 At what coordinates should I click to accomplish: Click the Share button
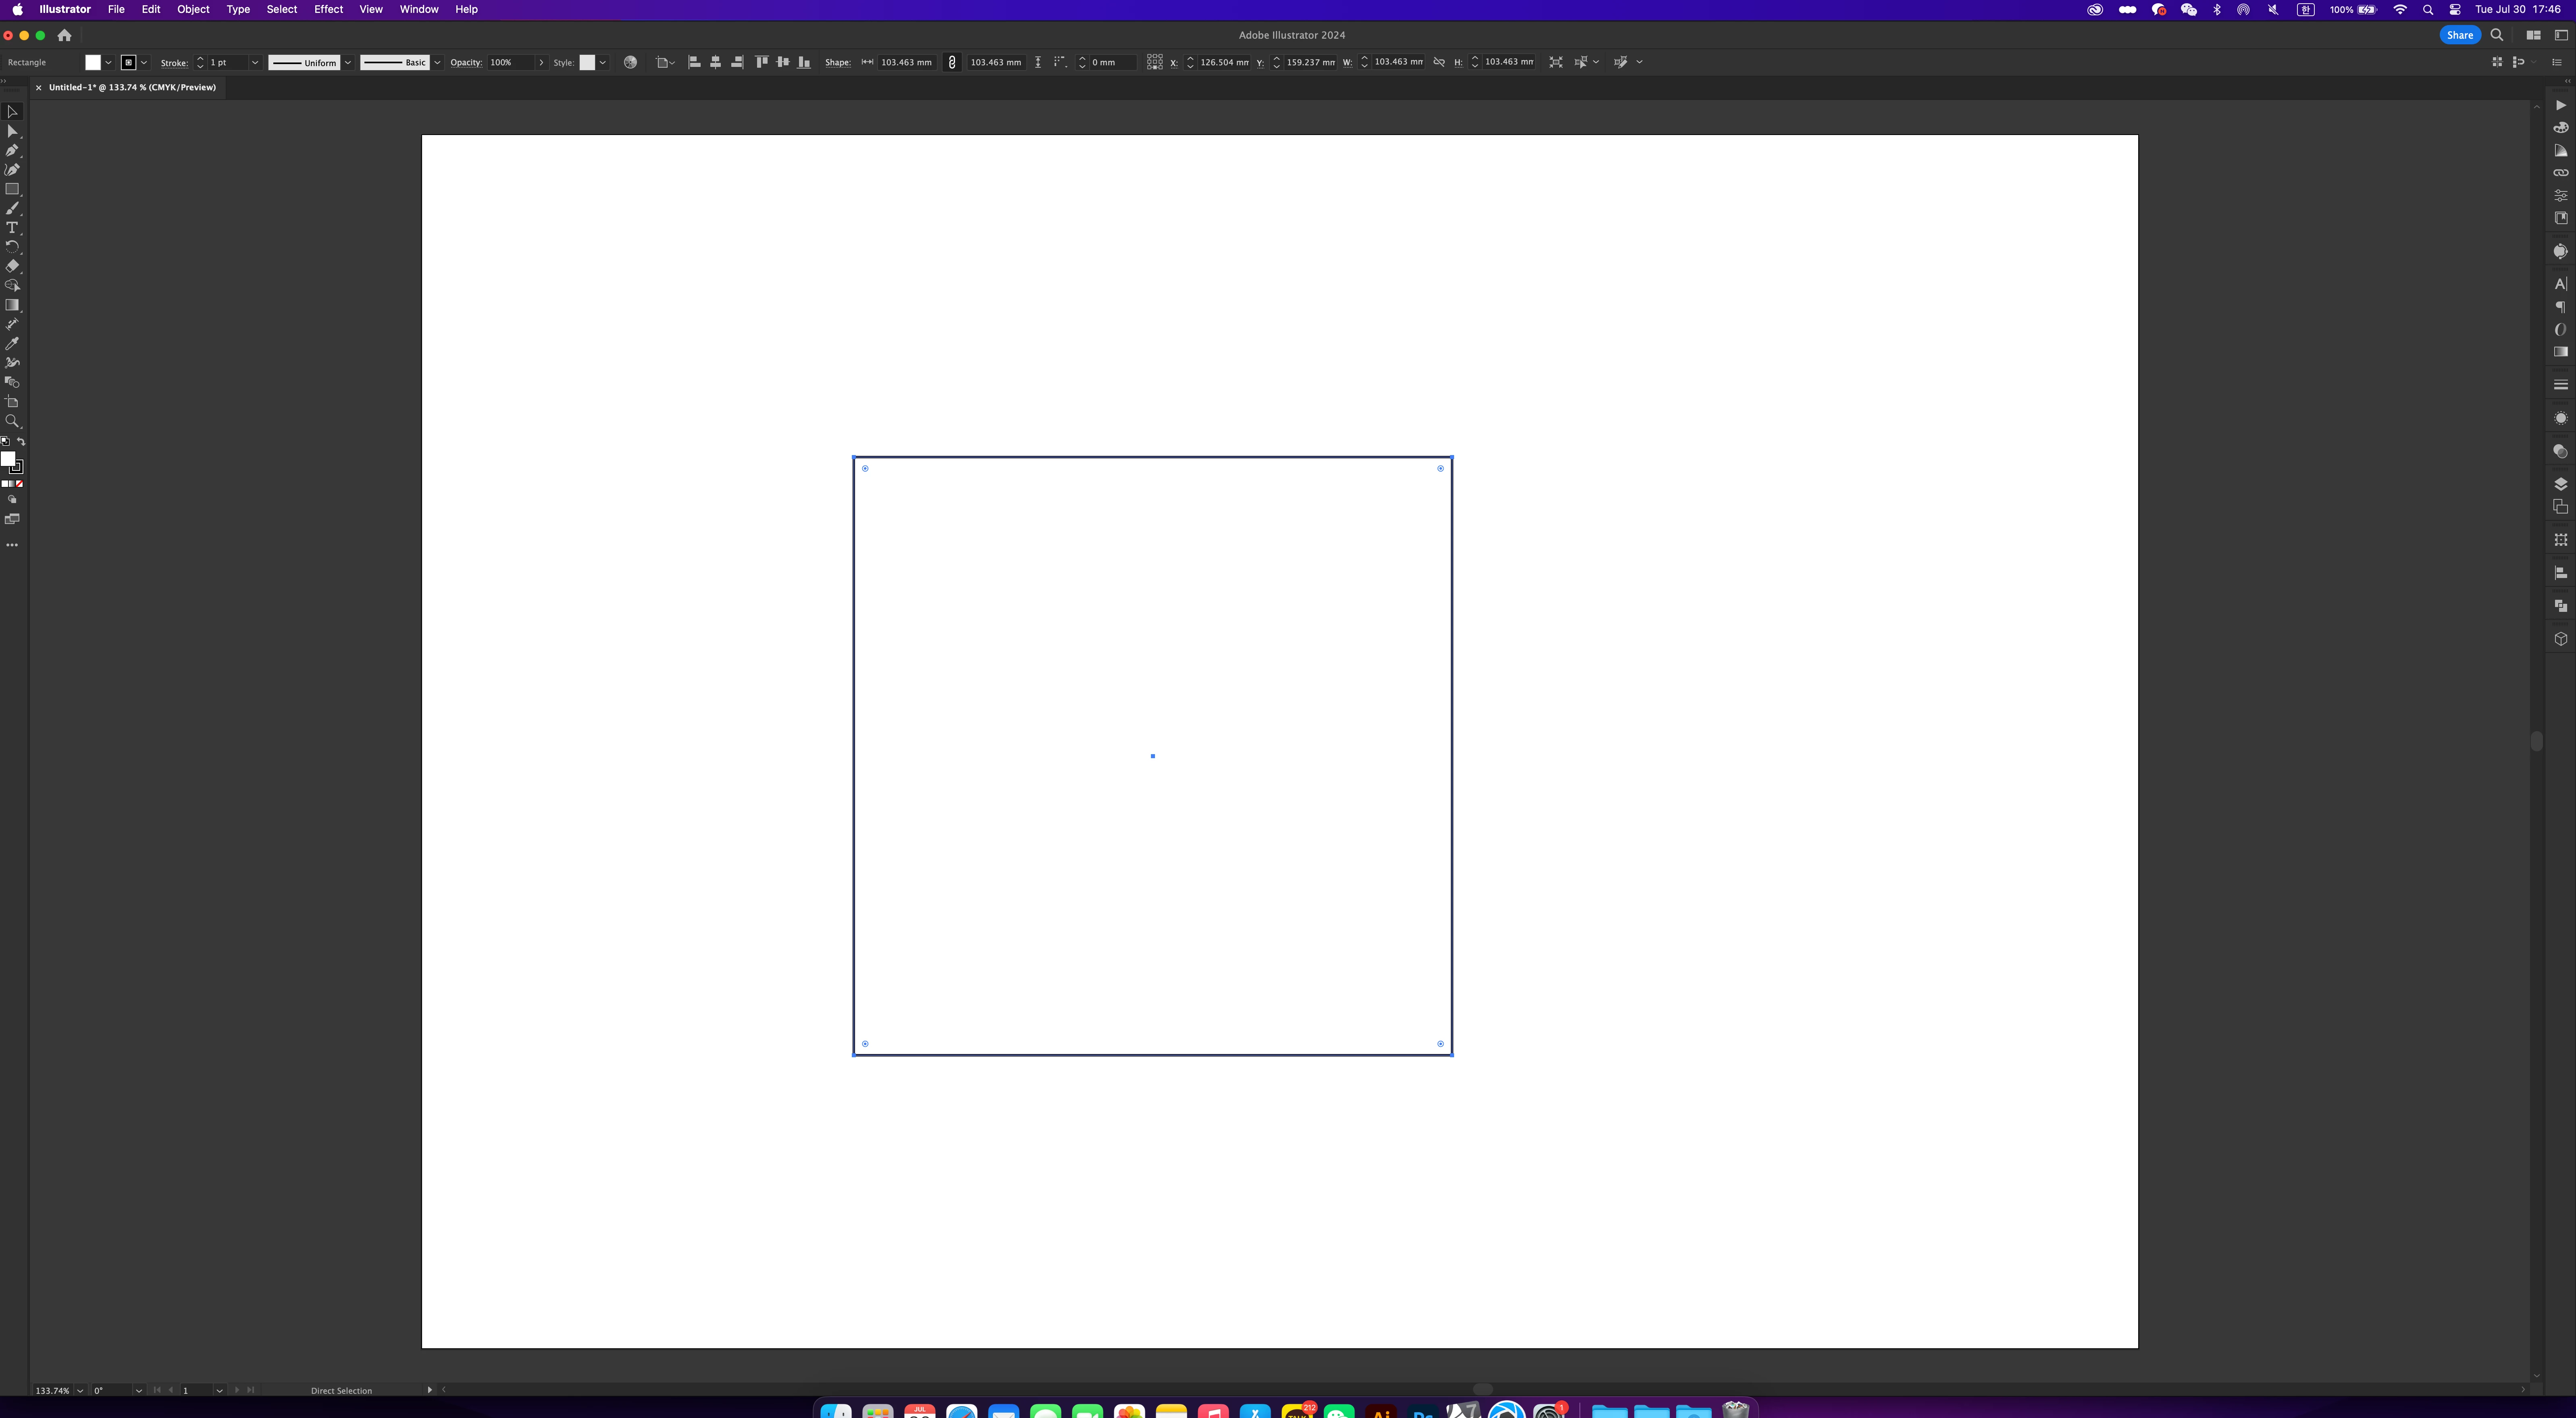point(2459,35)
